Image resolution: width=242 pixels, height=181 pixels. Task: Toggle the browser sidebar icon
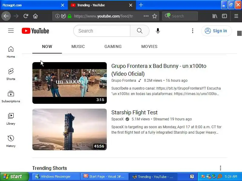[224, 16]
